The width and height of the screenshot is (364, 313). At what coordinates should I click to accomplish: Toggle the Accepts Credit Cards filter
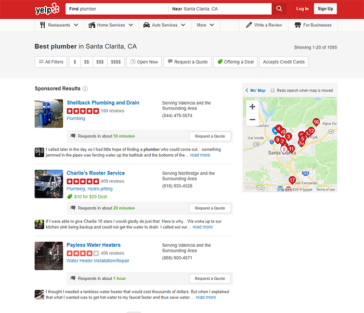point(284,62)
